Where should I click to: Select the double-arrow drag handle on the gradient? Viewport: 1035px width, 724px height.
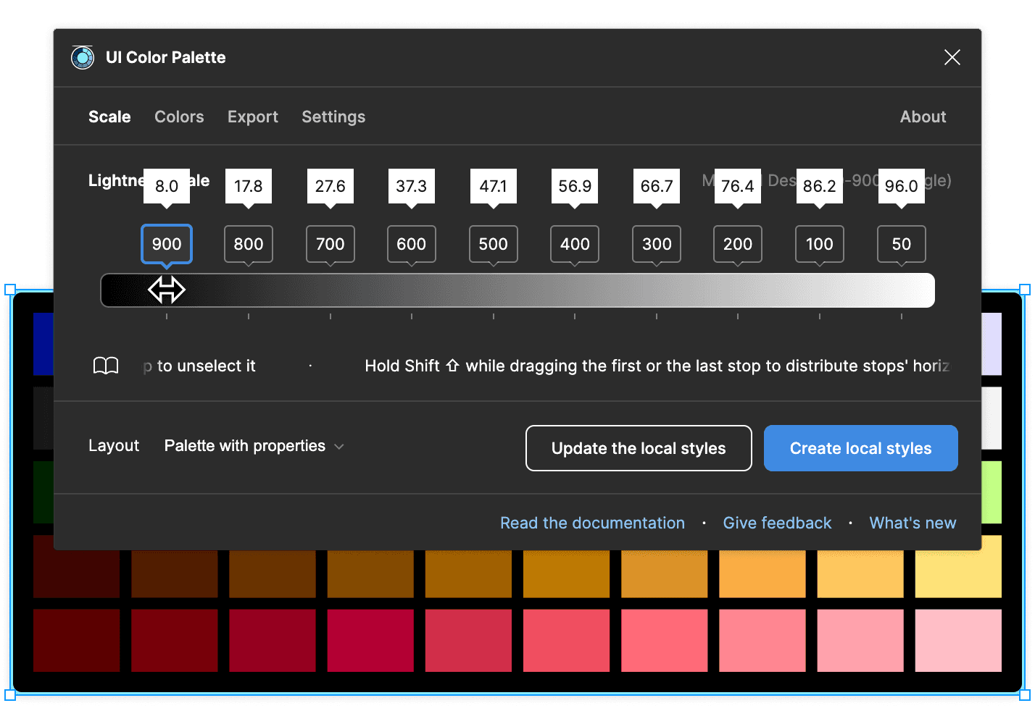click(167, 290)
